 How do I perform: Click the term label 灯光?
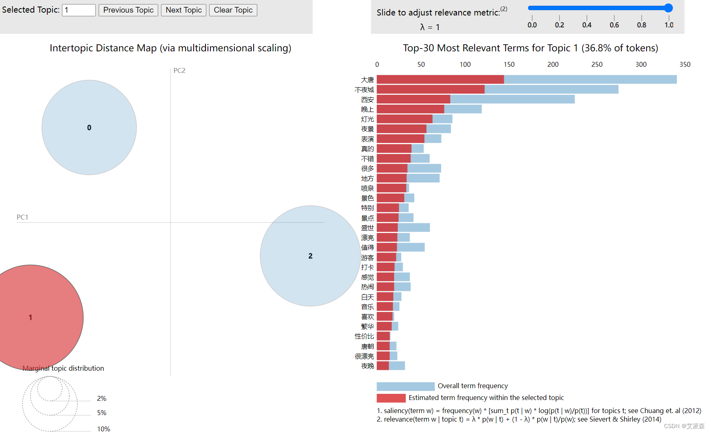[x=367, y=119]
